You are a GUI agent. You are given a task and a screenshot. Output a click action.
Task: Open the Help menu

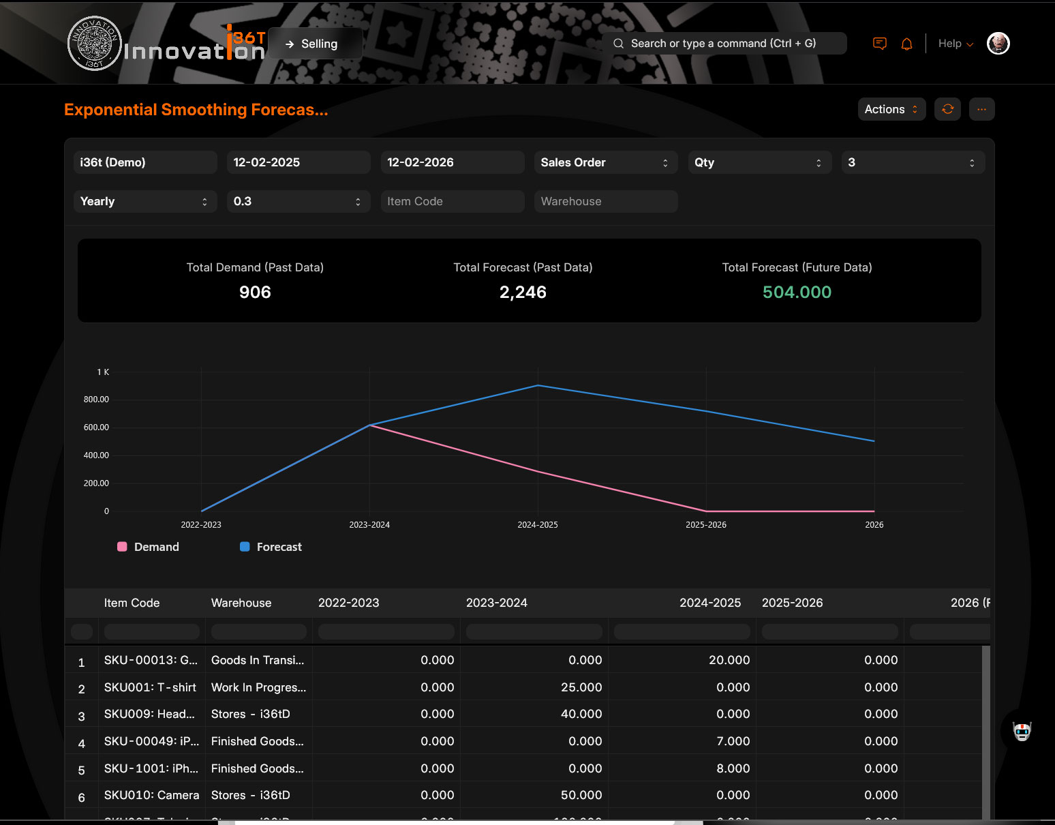(955, 44)
